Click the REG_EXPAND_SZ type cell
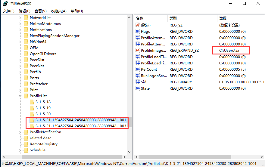265x167 pixels. coord(184,51)
